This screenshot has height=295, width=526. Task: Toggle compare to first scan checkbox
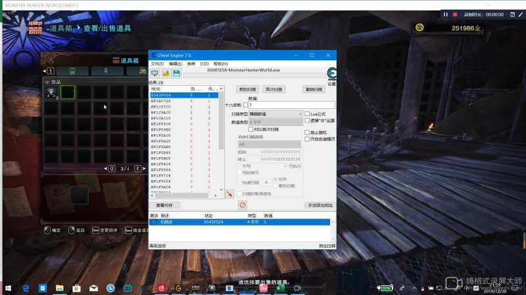point(251,129)
